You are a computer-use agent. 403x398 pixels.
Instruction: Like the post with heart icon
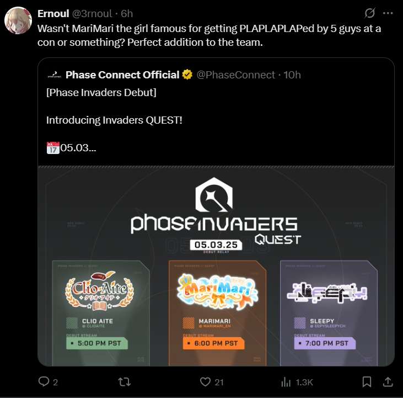pos(205,382)
